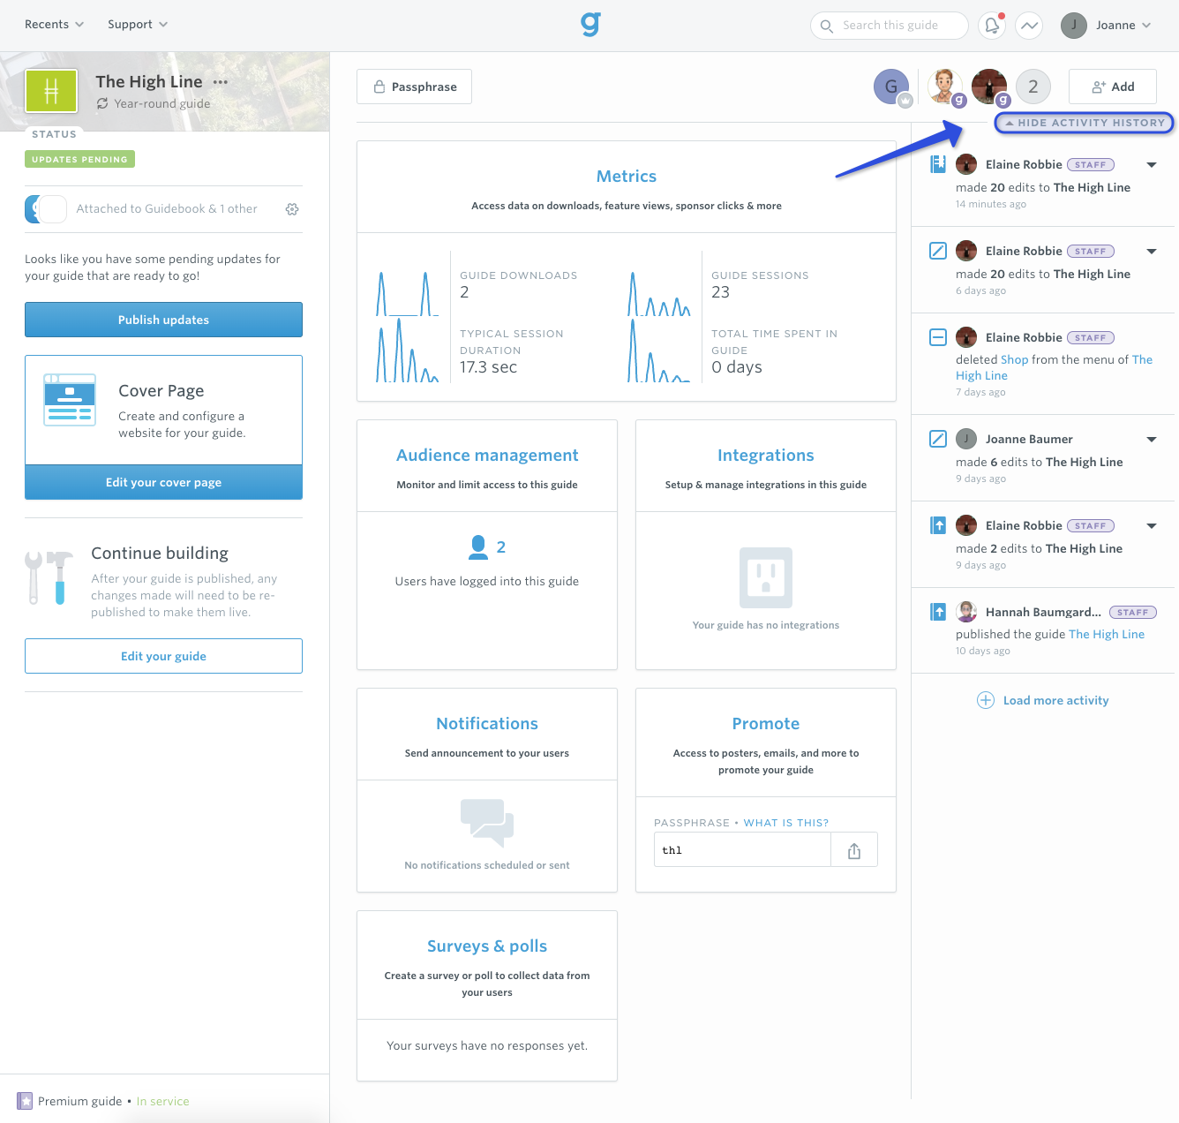Click Edit your cover page button
This screenshot has height=1123, width=1179.
(x=163, y=482)
